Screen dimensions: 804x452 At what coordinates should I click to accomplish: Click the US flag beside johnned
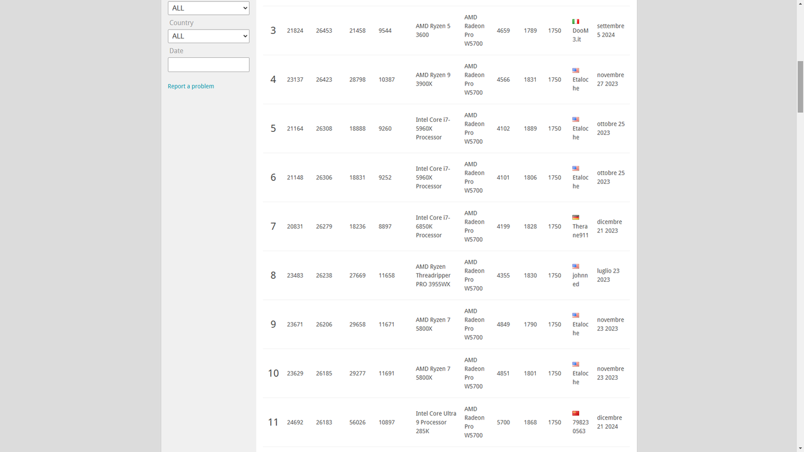click(x=575, y=266)
